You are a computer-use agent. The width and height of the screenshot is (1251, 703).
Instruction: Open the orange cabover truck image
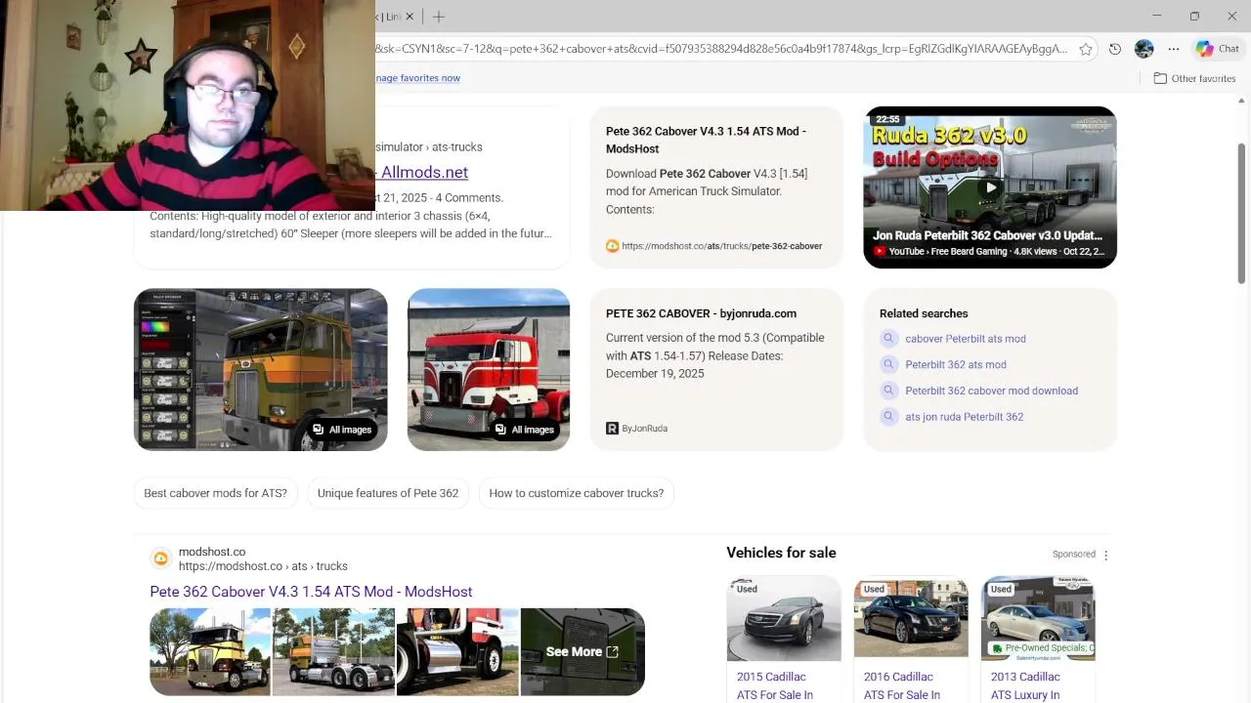pos(261,369)
